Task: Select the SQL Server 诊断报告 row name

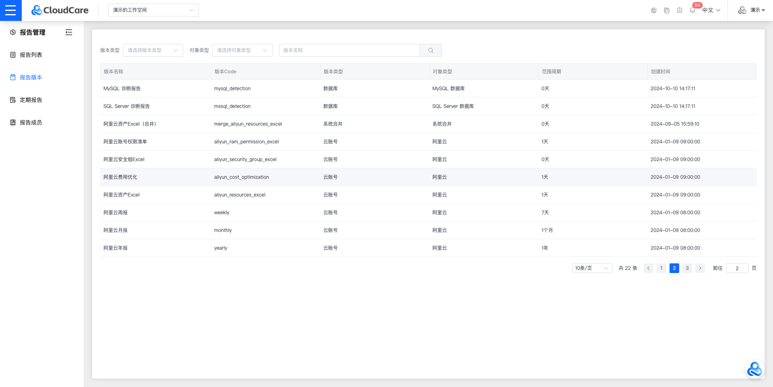Action: [126, 106]
